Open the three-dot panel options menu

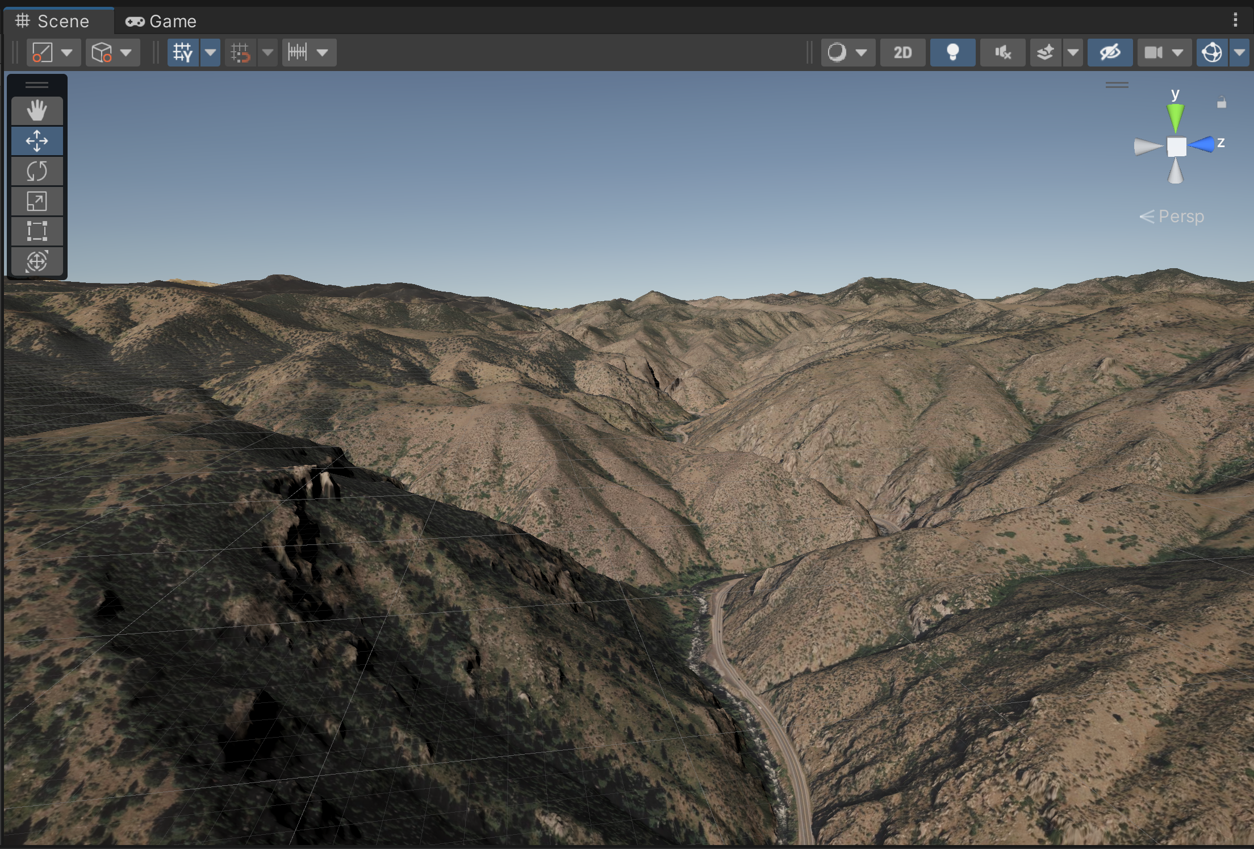(x=1235, y=20)
